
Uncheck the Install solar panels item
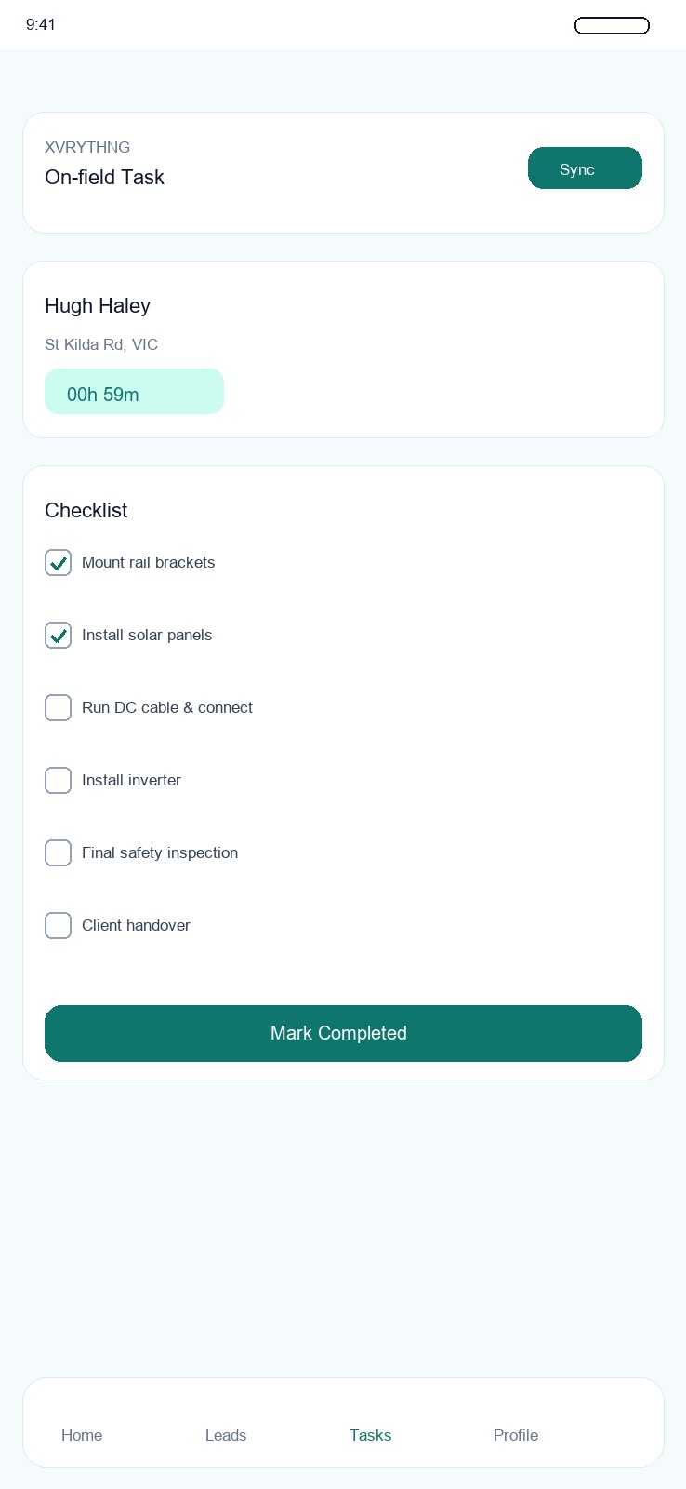tap(58, 635)
